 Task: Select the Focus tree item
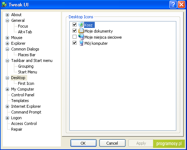23,26
